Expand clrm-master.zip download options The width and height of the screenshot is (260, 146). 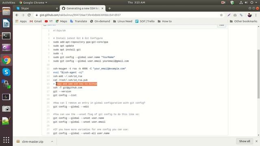[x=52, y=142]
